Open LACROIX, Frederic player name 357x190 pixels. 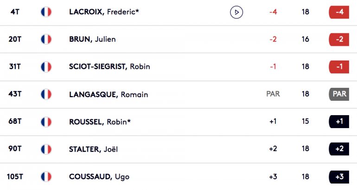coord(104,12)
